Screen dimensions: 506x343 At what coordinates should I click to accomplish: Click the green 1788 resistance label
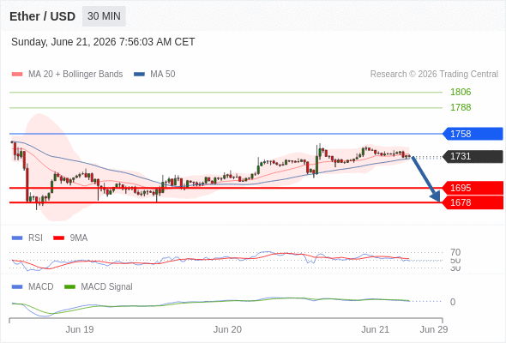[x=461, y=107]
